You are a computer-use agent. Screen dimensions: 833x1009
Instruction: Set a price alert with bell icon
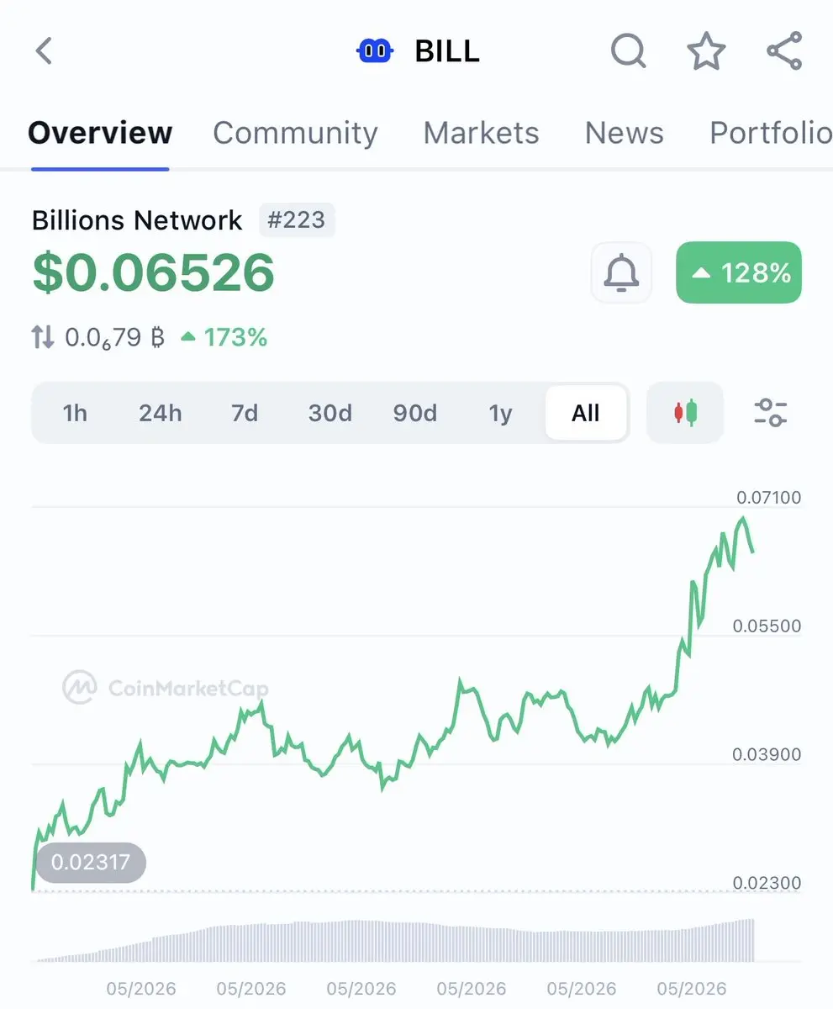tap(621, 272)
